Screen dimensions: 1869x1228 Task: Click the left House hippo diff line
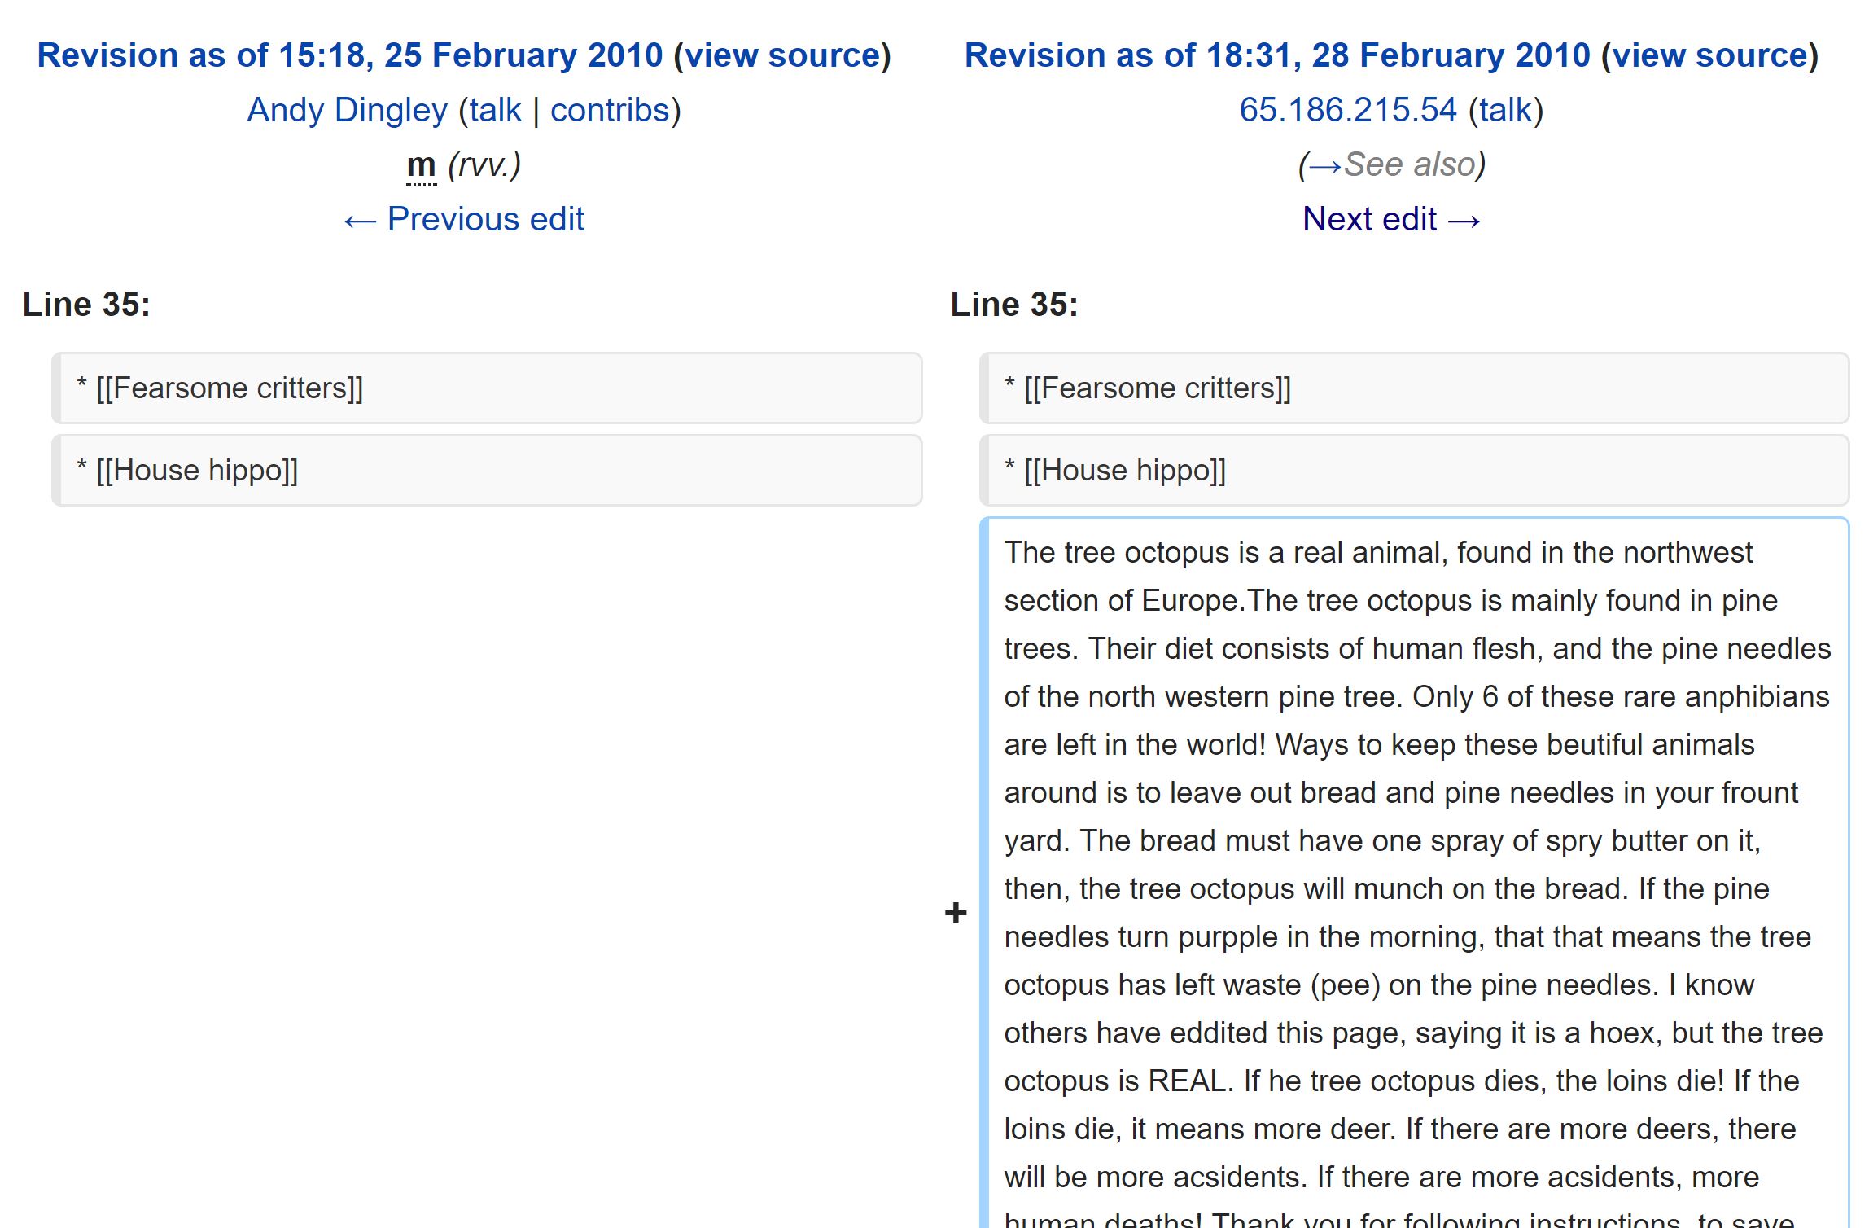tap(487, 471)
